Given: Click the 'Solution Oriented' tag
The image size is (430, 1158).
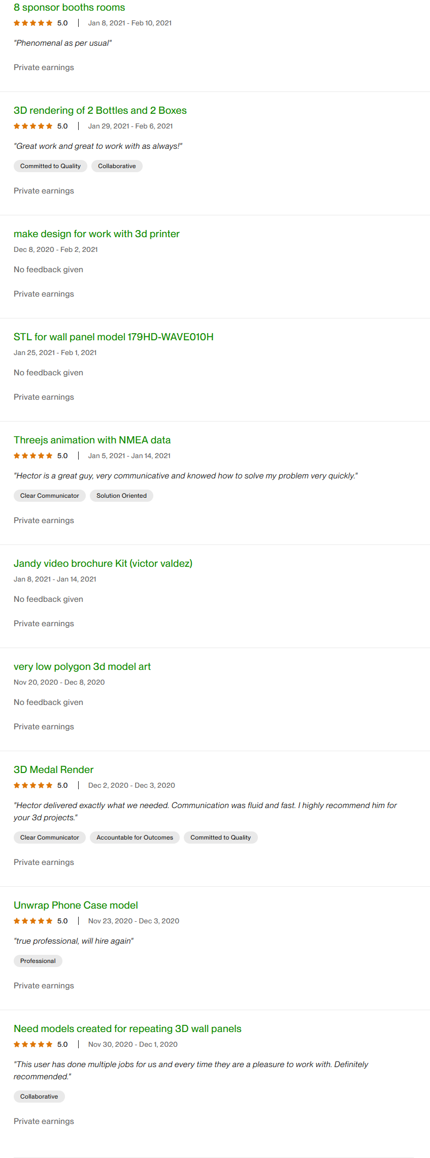Looking at the screenshot, I should 121,496.
